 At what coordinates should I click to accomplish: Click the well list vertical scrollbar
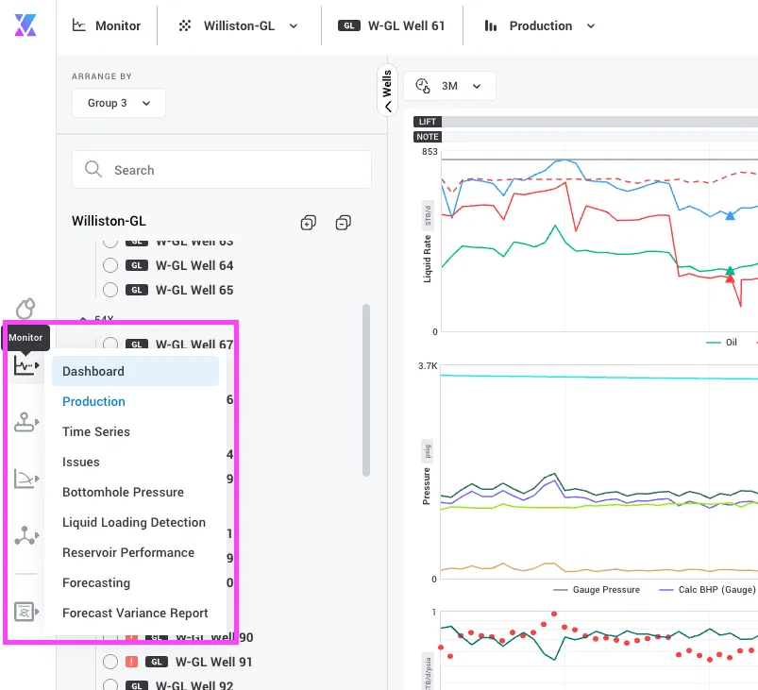coord(366,390)
